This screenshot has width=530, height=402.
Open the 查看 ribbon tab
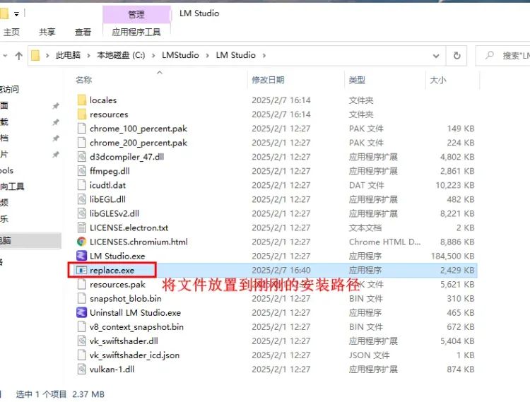(83, 32)
